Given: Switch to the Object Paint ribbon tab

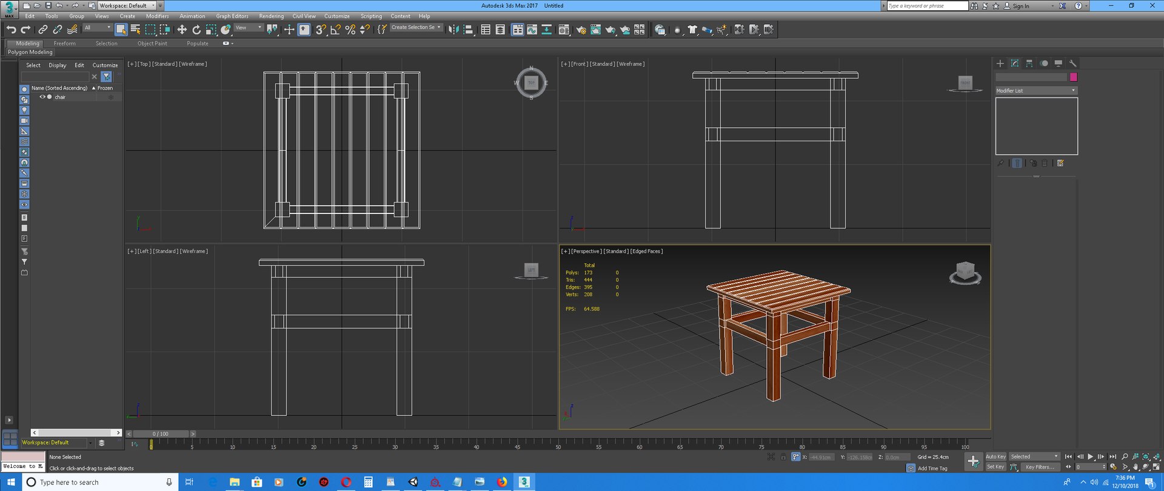Looking at the screenshot, I should (152, 44).
